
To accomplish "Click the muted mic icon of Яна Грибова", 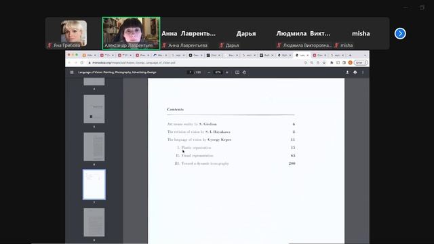I will 50,45.
